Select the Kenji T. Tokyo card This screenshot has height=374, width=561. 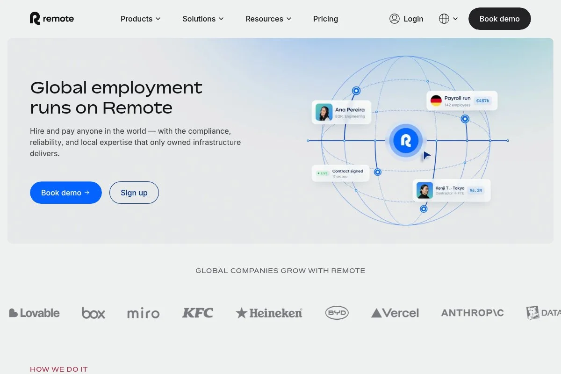[452, 190]
